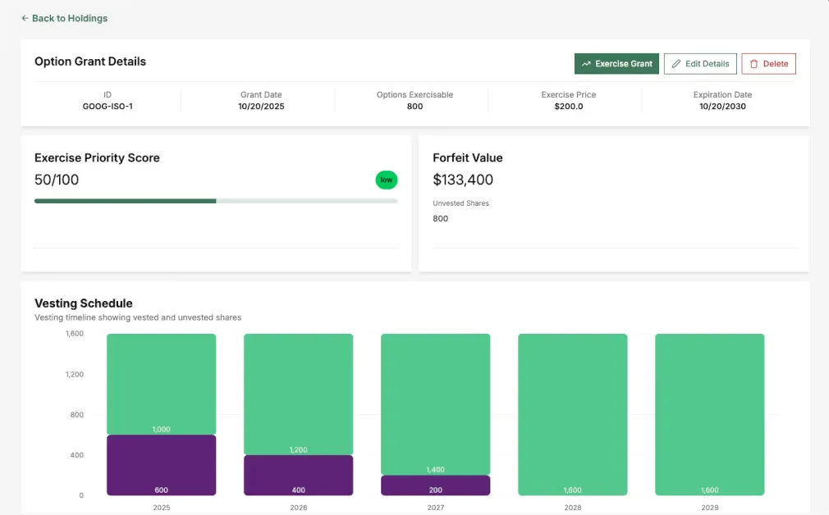
Task: Click the Exercise Priority Score progress bar
Action: 215,200
